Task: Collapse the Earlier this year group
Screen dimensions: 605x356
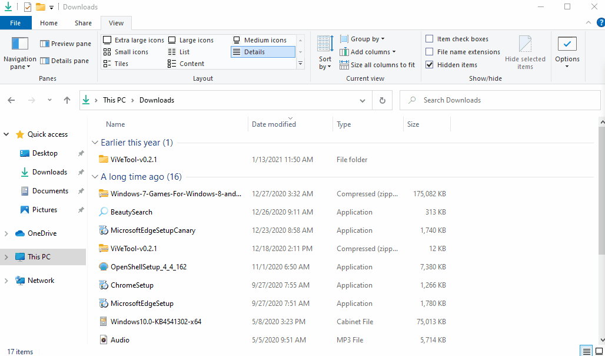Action: (x=95, y=142)
